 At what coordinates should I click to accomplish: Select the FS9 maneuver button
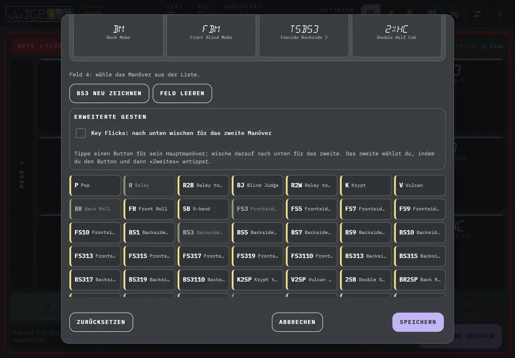coord(420,209)
